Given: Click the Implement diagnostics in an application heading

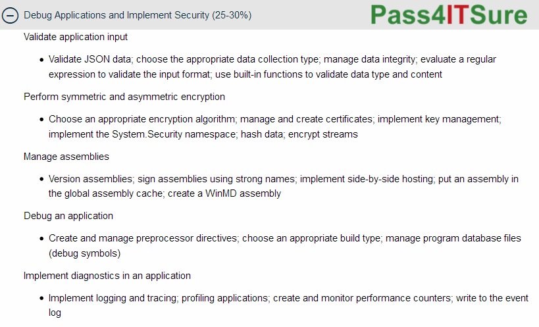Looking at the screenshot, I should (x=107, y=276).
